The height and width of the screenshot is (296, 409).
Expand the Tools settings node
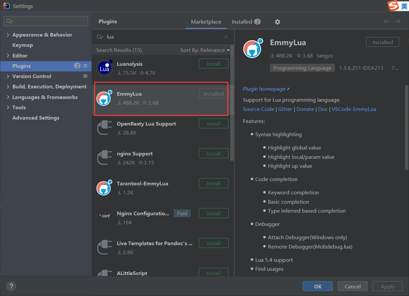click(x=8, y=107)
